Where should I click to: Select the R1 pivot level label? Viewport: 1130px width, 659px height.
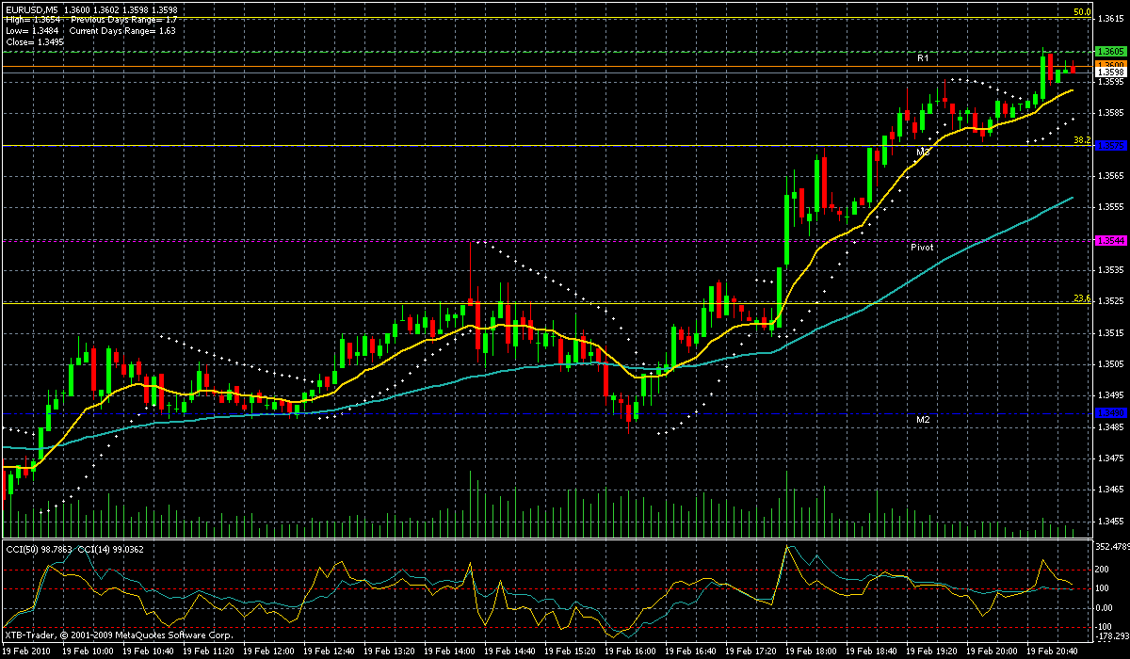tap(924, 58)
